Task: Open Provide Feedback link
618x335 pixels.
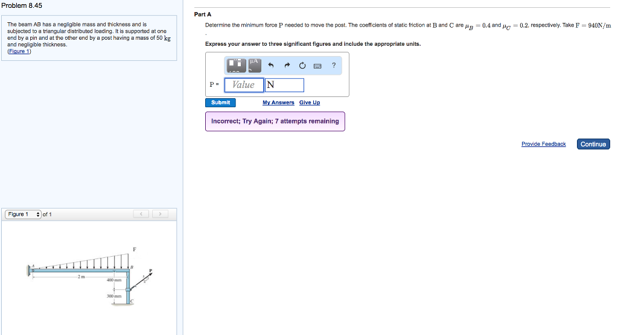Action: (544, 144)
